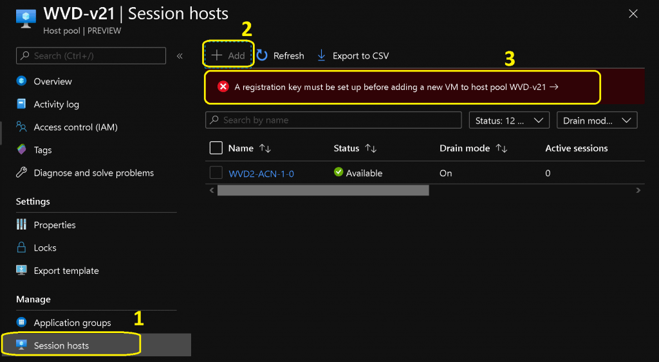Viewport: 659px width, 362px height.
Task: Click Export to CSV button label
Action: (360, 56)
